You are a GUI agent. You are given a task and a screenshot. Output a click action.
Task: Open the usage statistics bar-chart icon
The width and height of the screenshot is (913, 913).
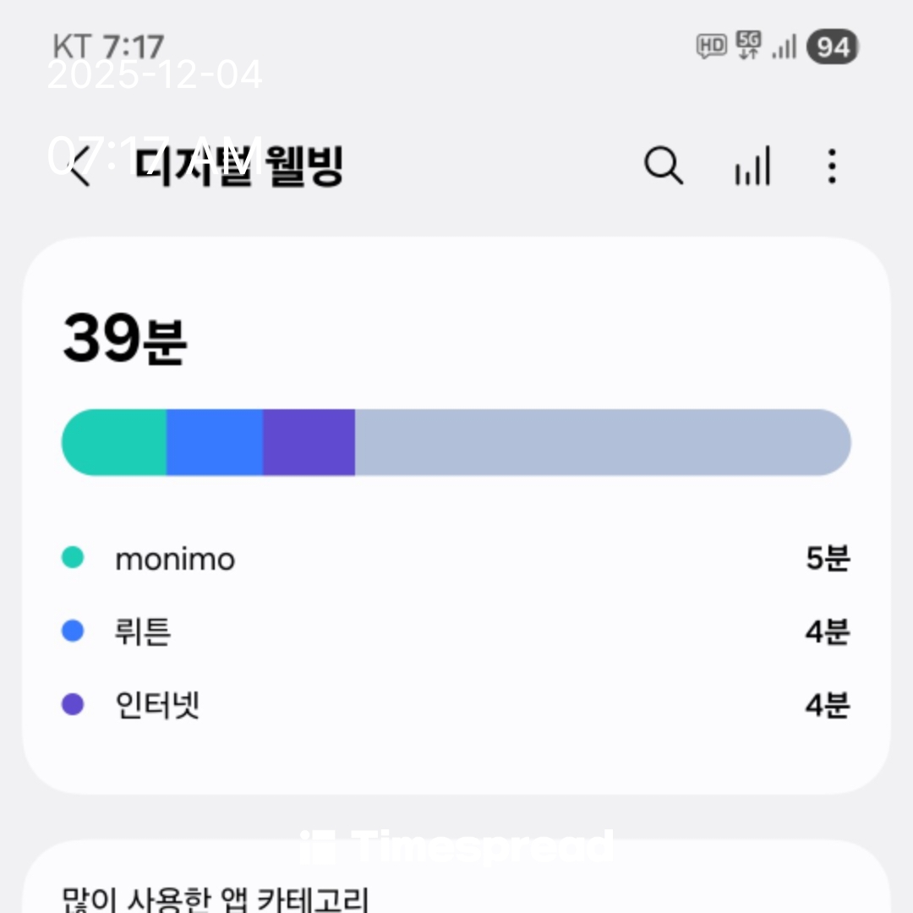pos(752,166)
